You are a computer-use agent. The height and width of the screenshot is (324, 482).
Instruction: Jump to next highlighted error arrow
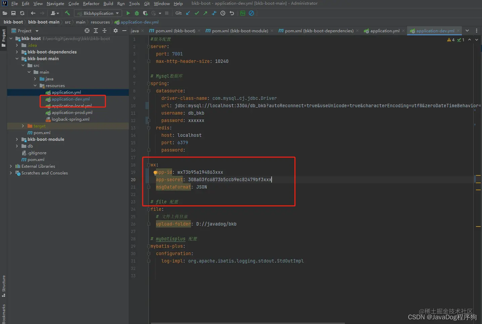tap(477, 40)
